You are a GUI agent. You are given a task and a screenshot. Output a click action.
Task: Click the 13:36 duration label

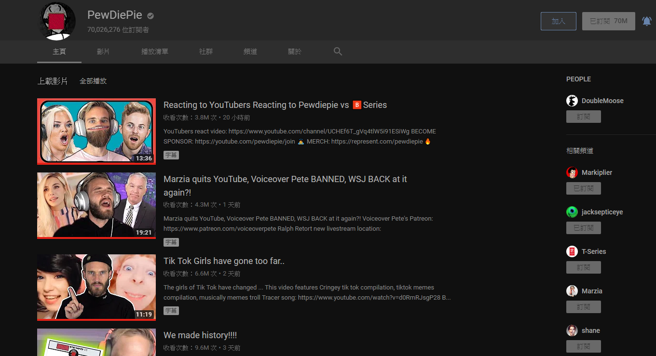point(144,158)
